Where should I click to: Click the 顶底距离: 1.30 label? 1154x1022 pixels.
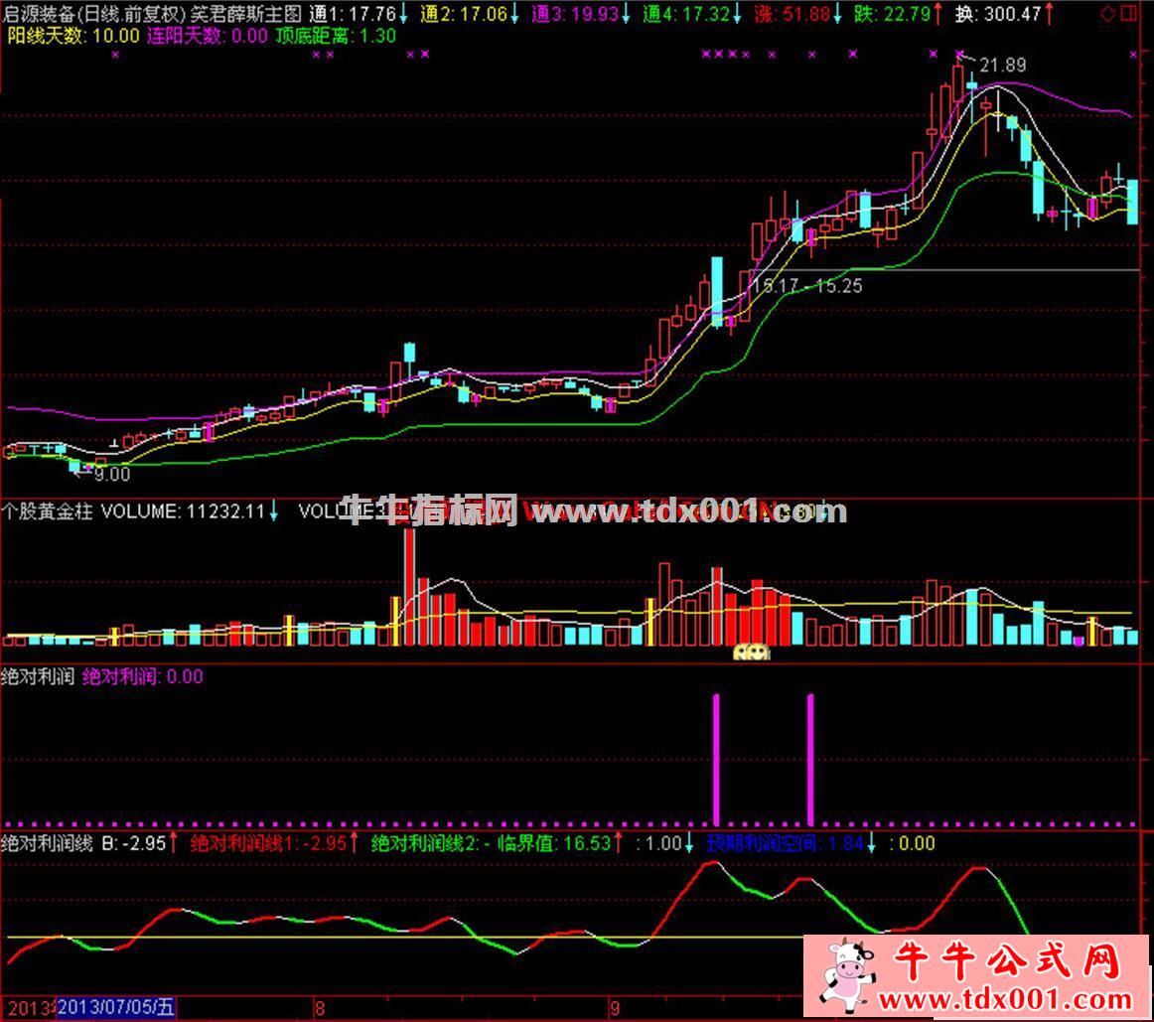pyautogui.click(x=336, y=36)
